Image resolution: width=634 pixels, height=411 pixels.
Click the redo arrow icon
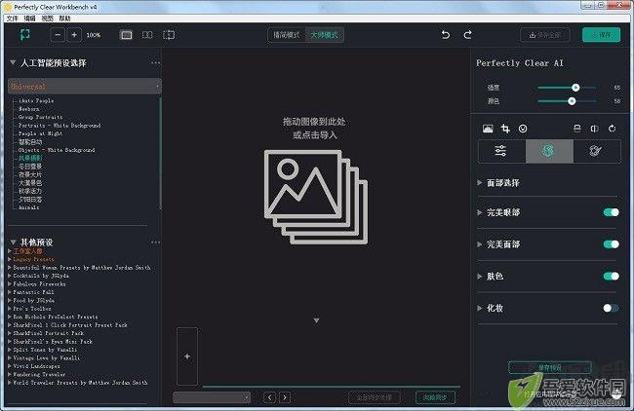tap(468, 35)
